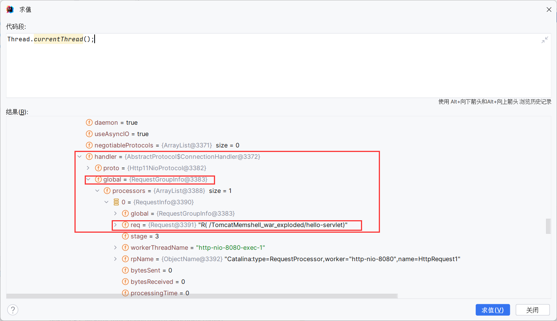Image resolution: width=557 pixels, height=321 pixels.
Task: Expand the workerThreadName node
Action: pos(116,247)
